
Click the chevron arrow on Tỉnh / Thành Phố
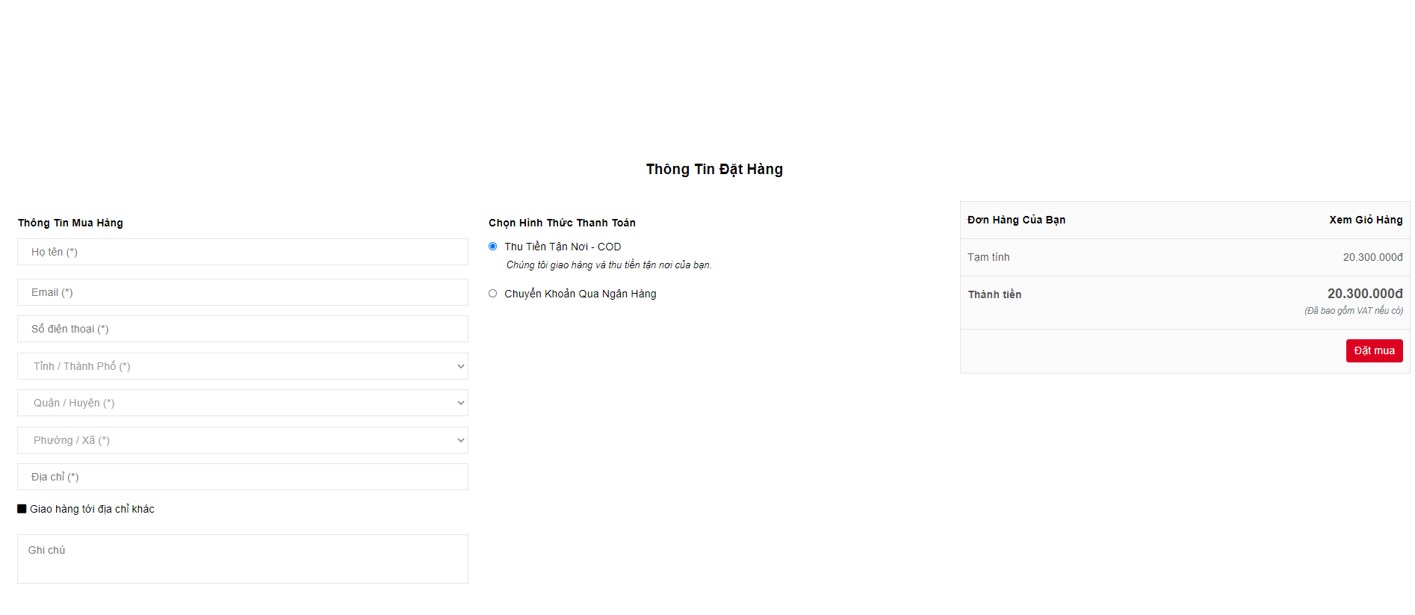coord(460,366)
